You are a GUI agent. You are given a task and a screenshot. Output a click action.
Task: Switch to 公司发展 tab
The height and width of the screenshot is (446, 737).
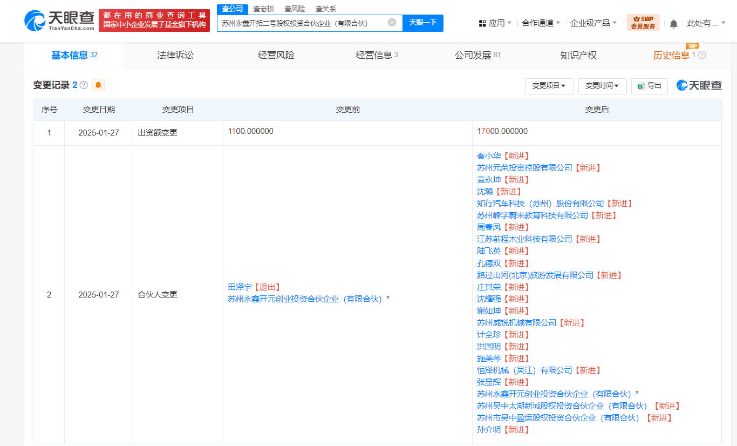[x=478, y=55]
